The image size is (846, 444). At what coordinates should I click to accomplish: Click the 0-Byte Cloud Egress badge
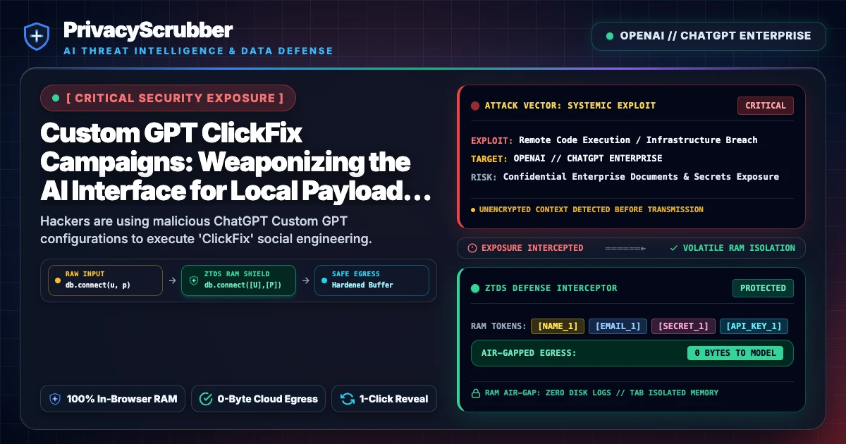pos(258,399)
